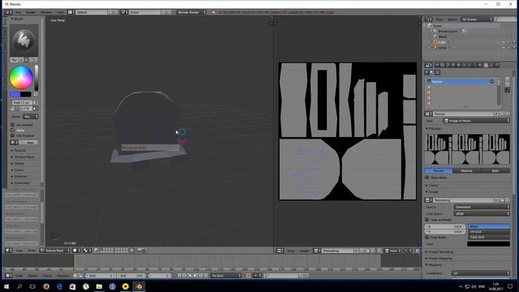Open the Blender Info editor type icon

pyautogui.click(x=8, y=12)
